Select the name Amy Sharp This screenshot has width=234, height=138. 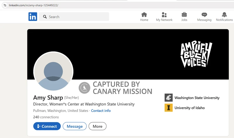pyautogui.click(x=48, y=98)
